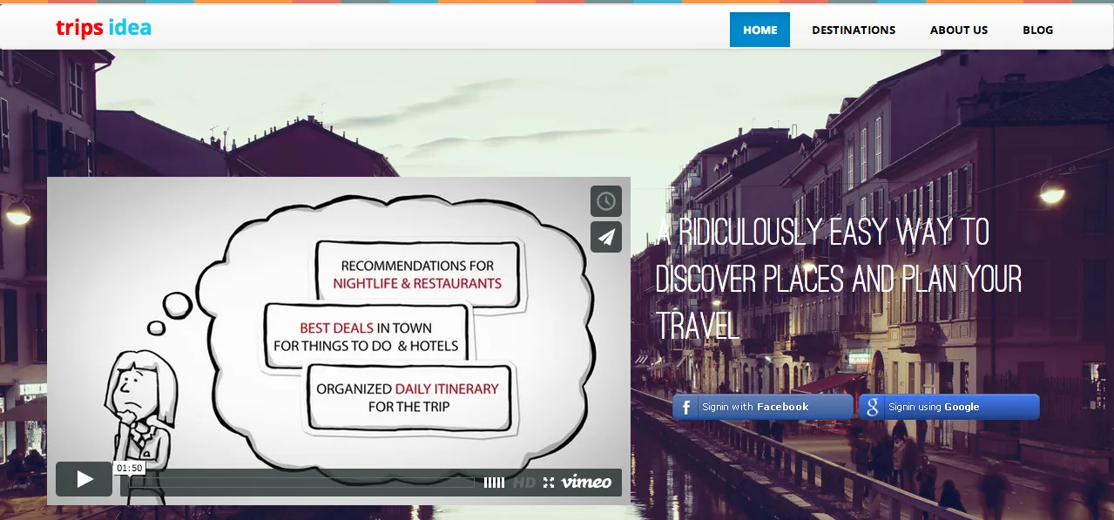The height and width of the screenshot is (520, 1114).
Task: Go to the ABOUT US page
Action: (x=958, y=30)
